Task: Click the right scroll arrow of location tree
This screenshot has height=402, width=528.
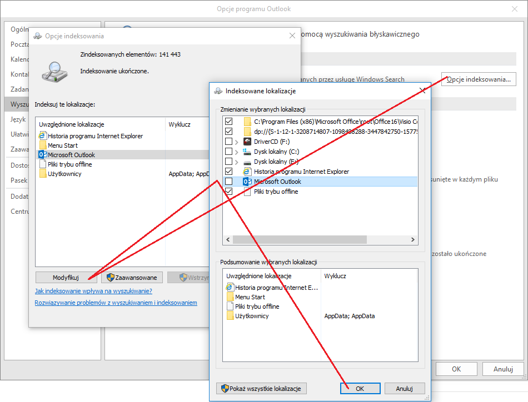Action: coord(413,239)
